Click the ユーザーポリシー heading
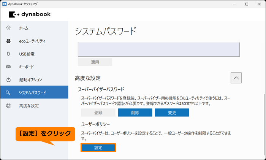The height and width of the screenshot is (160, 266). click(95, 124)
